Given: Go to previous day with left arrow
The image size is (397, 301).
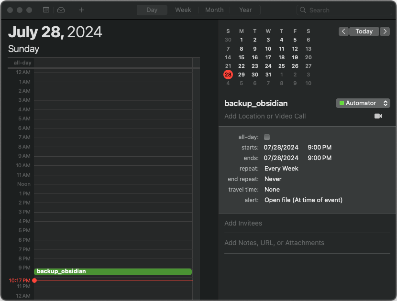Looking at the screenshot, I should pyautogui.click(x=343, y=32).
